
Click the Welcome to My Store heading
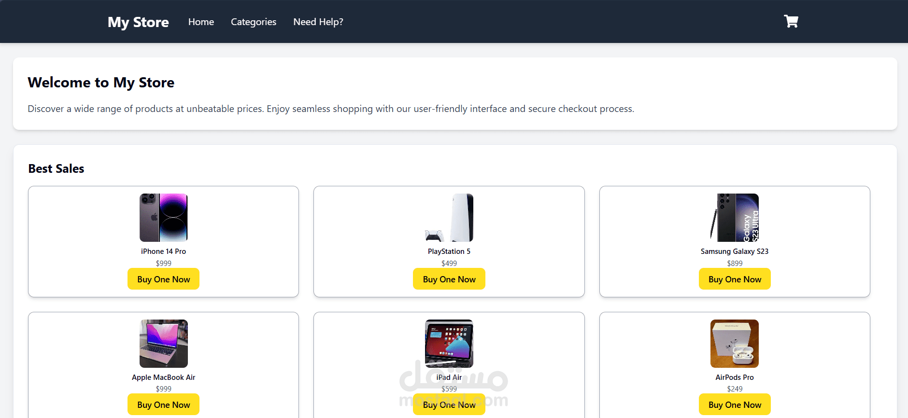point(101,83)
